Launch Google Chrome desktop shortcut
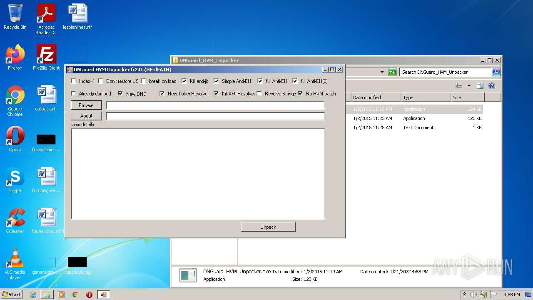533x300 pixels. click(x=15, y=101)
